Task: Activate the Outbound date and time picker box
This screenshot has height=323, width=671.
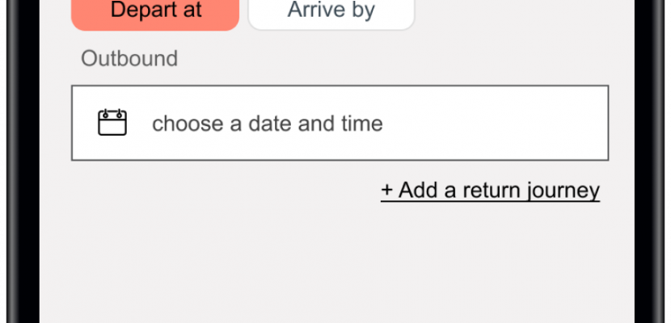Action: coord(340,123)
